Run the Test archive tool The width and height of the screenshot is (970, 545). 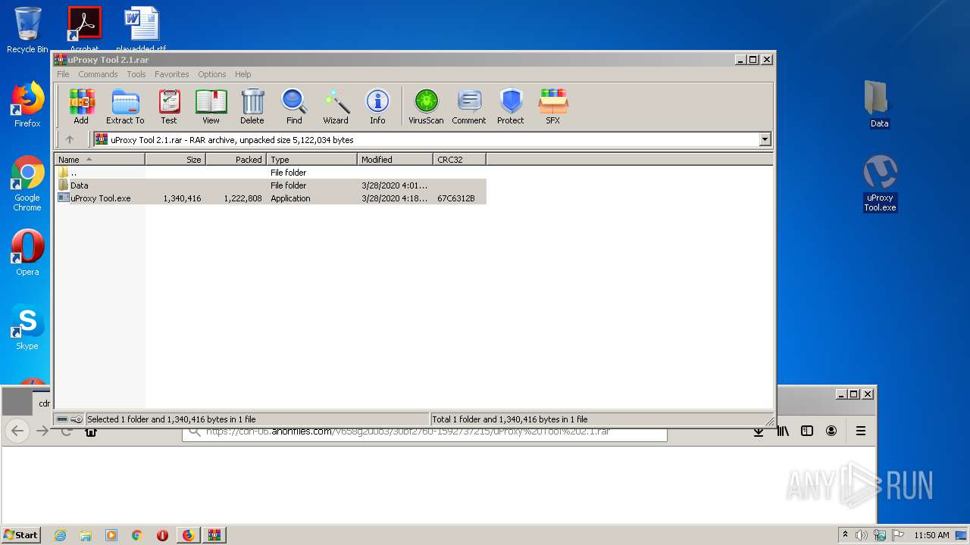point(169,106)
